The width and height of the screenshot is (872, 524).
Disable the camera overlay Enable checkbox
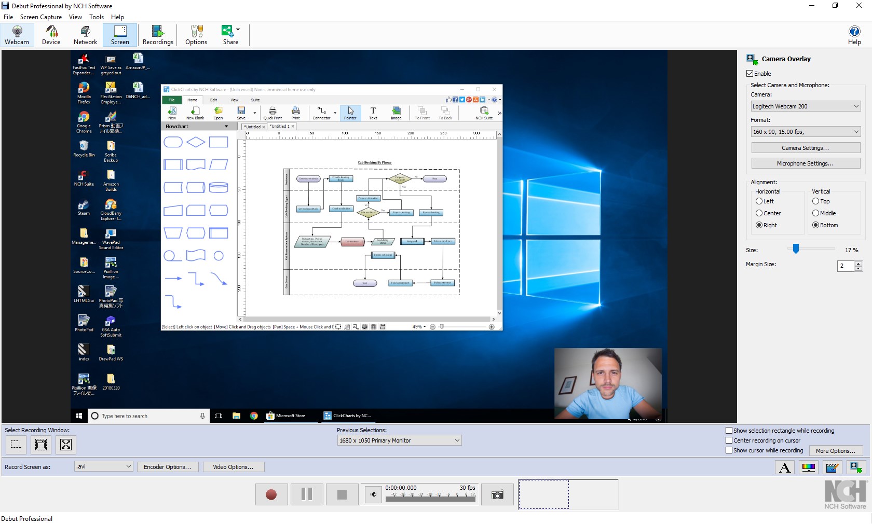tap(750, 73)
